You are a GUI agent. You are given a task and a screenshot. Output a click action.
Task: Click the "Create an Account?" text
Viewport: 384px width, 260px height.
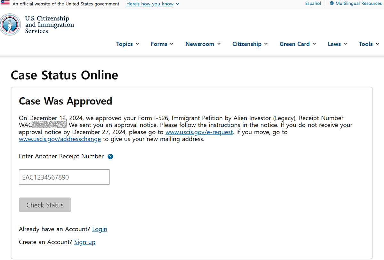[x=46, y=242]
